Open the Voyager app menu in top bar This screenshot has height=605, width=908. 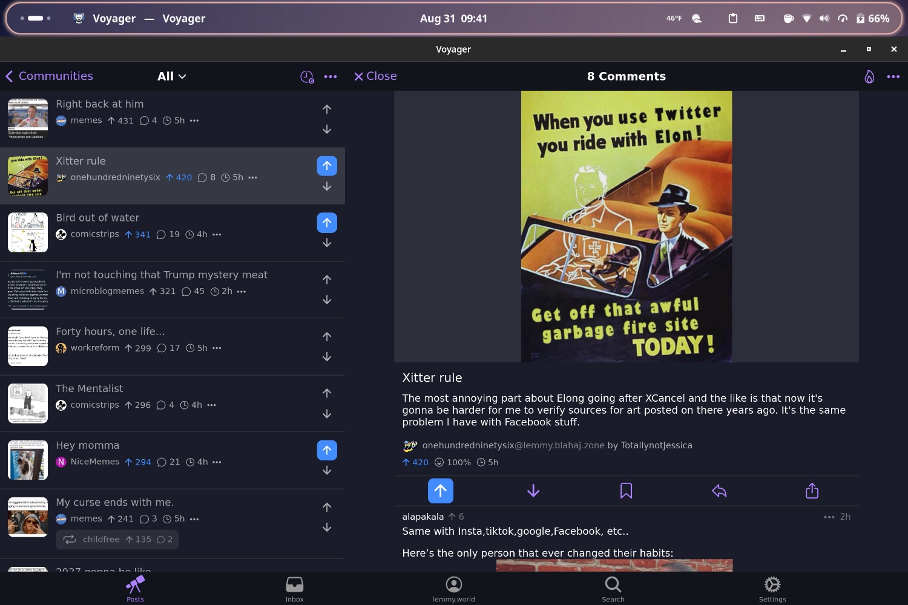click(x=139, y=18)
